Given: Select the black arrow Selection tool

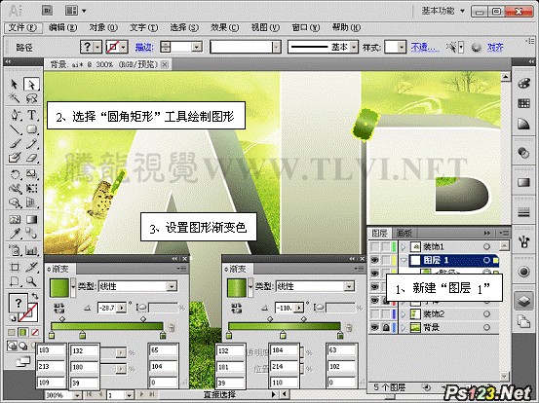Looking at the screenshot, I should (14, 84).
